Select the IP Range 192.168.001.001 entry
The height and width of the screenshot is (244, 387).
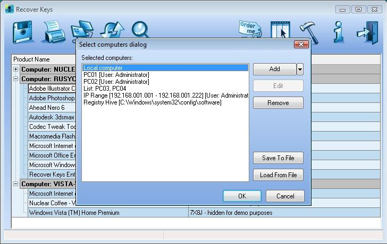click(x=166, y=95)
